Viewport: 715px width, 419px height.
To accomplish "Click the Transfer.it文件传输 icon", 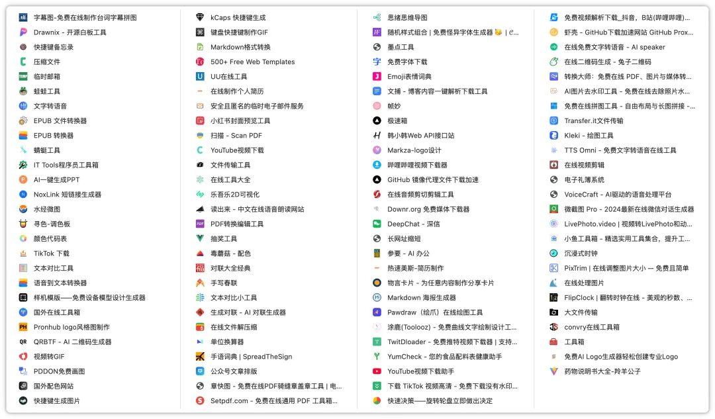I will [x=553, y=121].
